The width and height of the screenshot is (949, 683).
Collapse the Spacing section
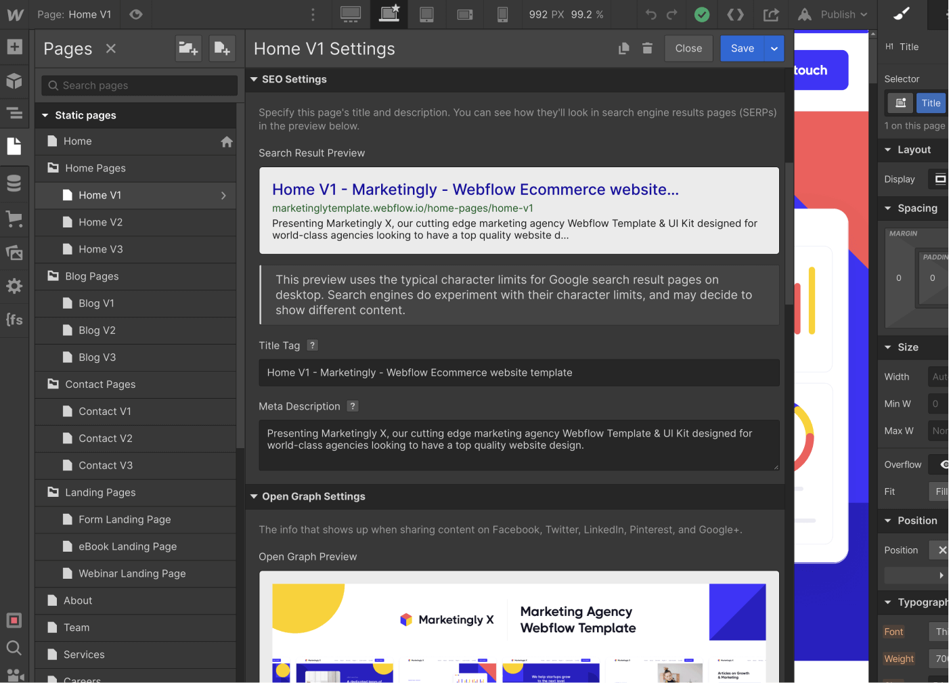(x=888, y=208)
